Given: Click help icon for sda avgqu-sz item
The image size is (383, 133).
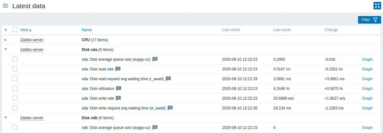Looking at the screenshot, I should pos(155,59).
